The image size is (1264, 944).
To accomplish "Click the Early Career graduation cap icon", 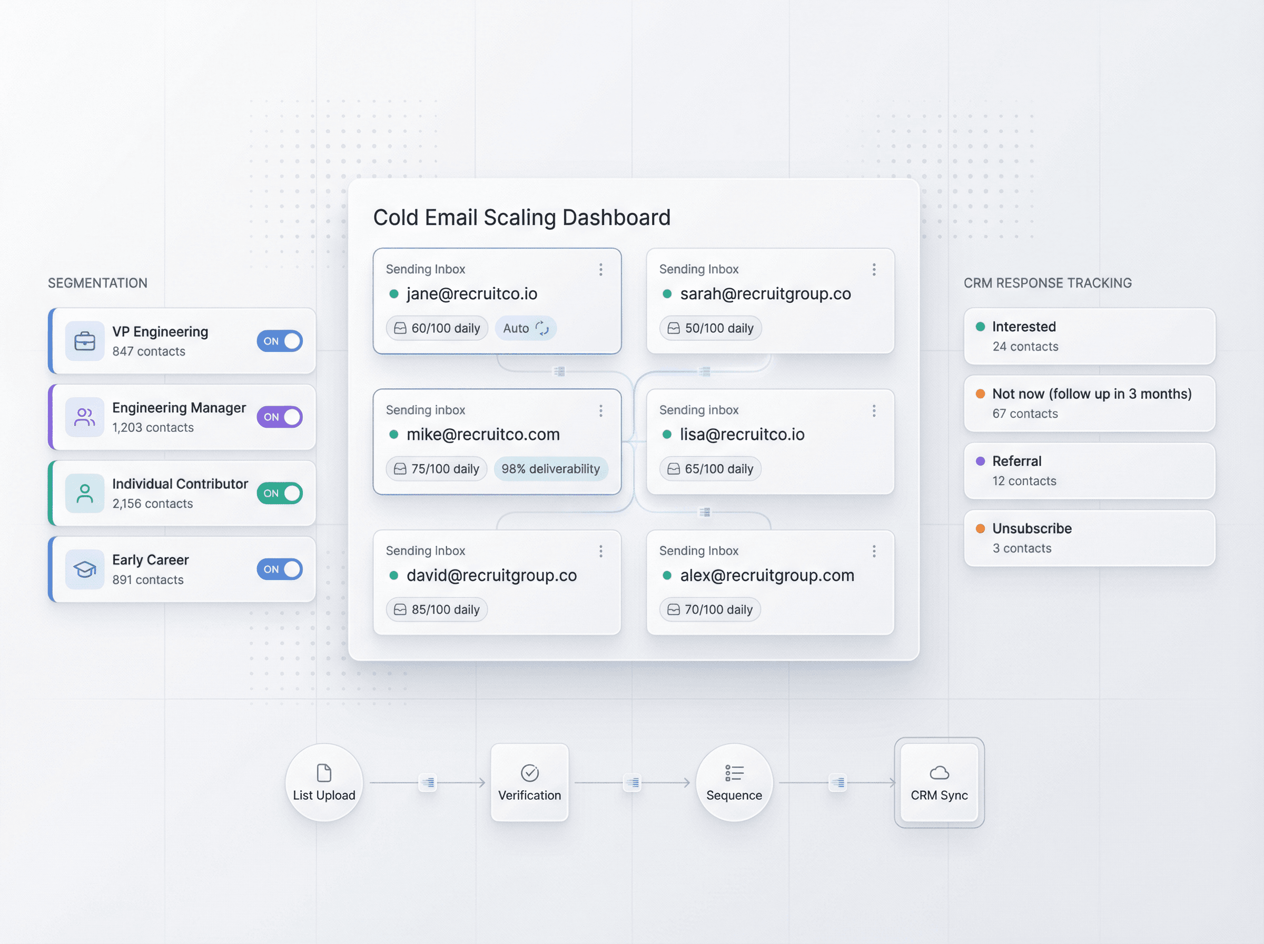I will pos(85,569).
